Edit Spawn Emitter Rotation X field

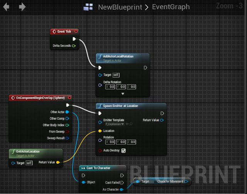(x=110, y=142)
